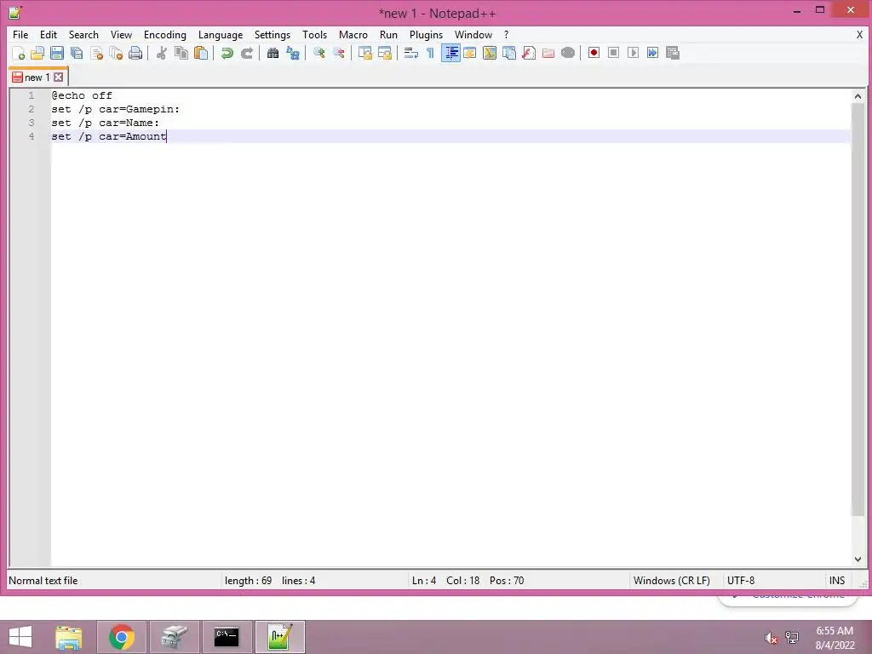Click the Paste clipboard icon

(x=201, y=53)
